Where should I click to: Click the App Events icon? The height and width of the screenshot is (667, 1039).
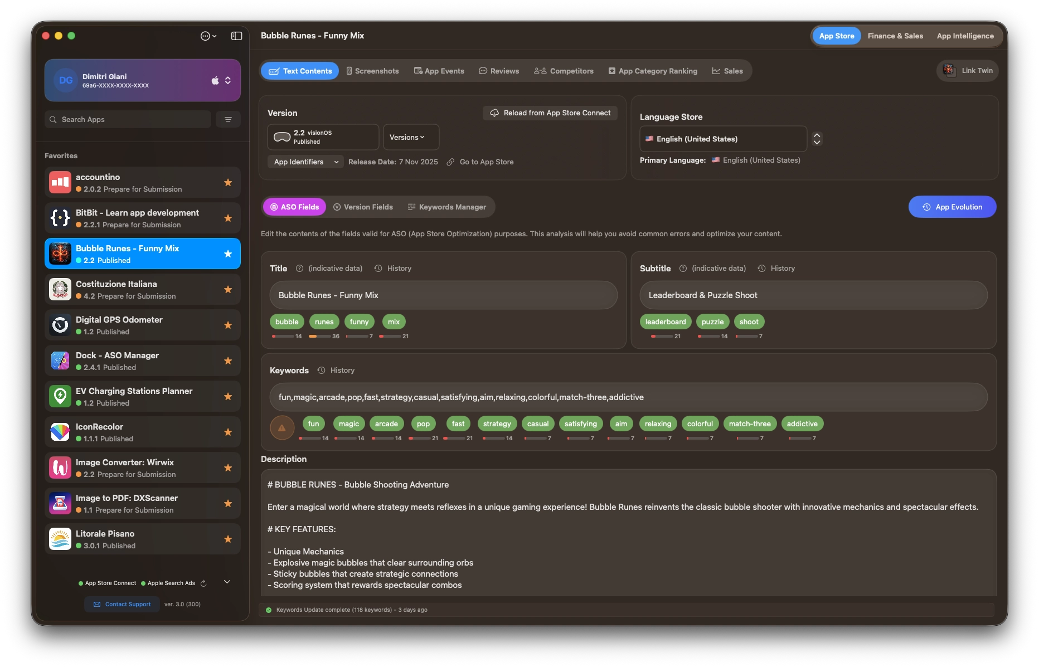click(x=417, y=71)
